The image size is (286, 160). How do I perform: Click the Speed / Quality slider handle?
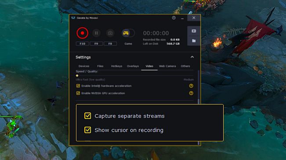[x=77, y=76]
